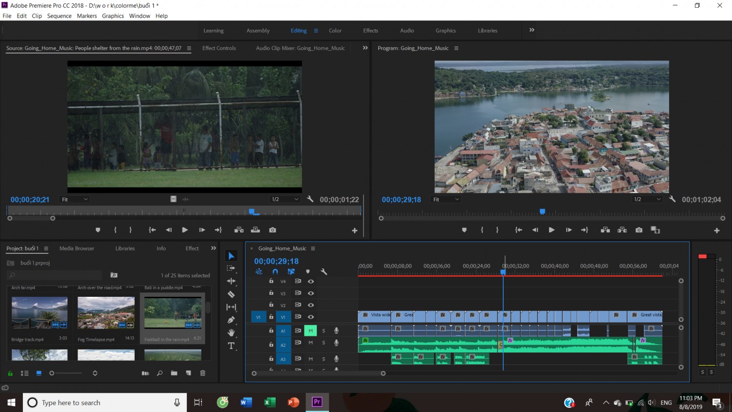Select the Type tool
This screenshot has height=412, width=732.
pos(231,346)
